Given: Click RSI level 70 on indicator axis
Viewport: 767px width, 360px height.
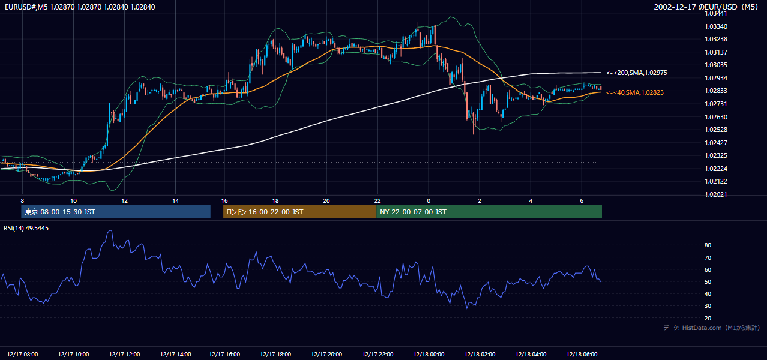Looking at the screenshot, I should pos(708,257).
